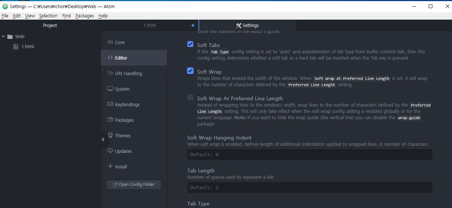Click the Tab Type heading

198,204
